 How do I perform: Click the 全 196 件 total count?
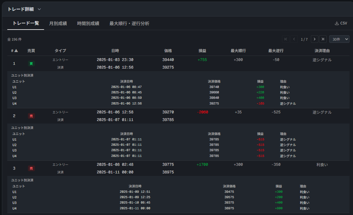(x=14, y=39)
